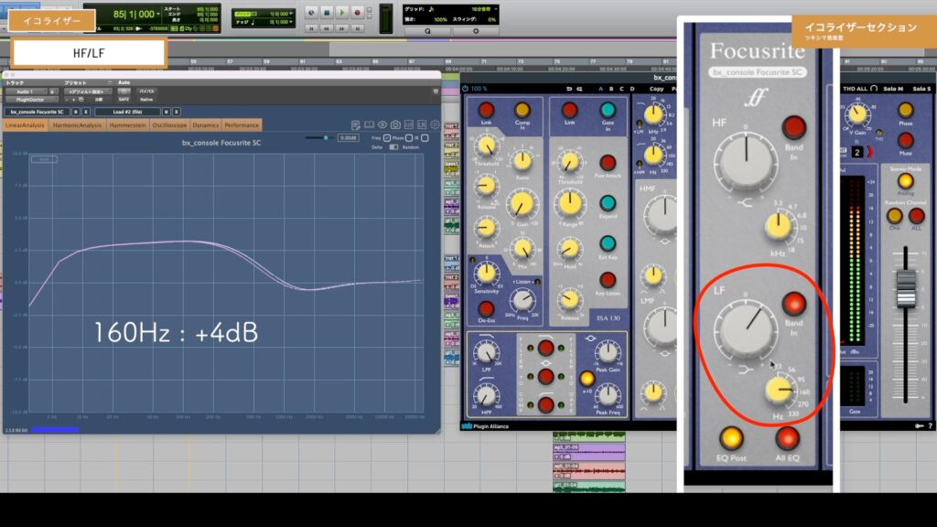Click the HPF knob in filter section
937x527 pixels.
click(x=487, y=395)
